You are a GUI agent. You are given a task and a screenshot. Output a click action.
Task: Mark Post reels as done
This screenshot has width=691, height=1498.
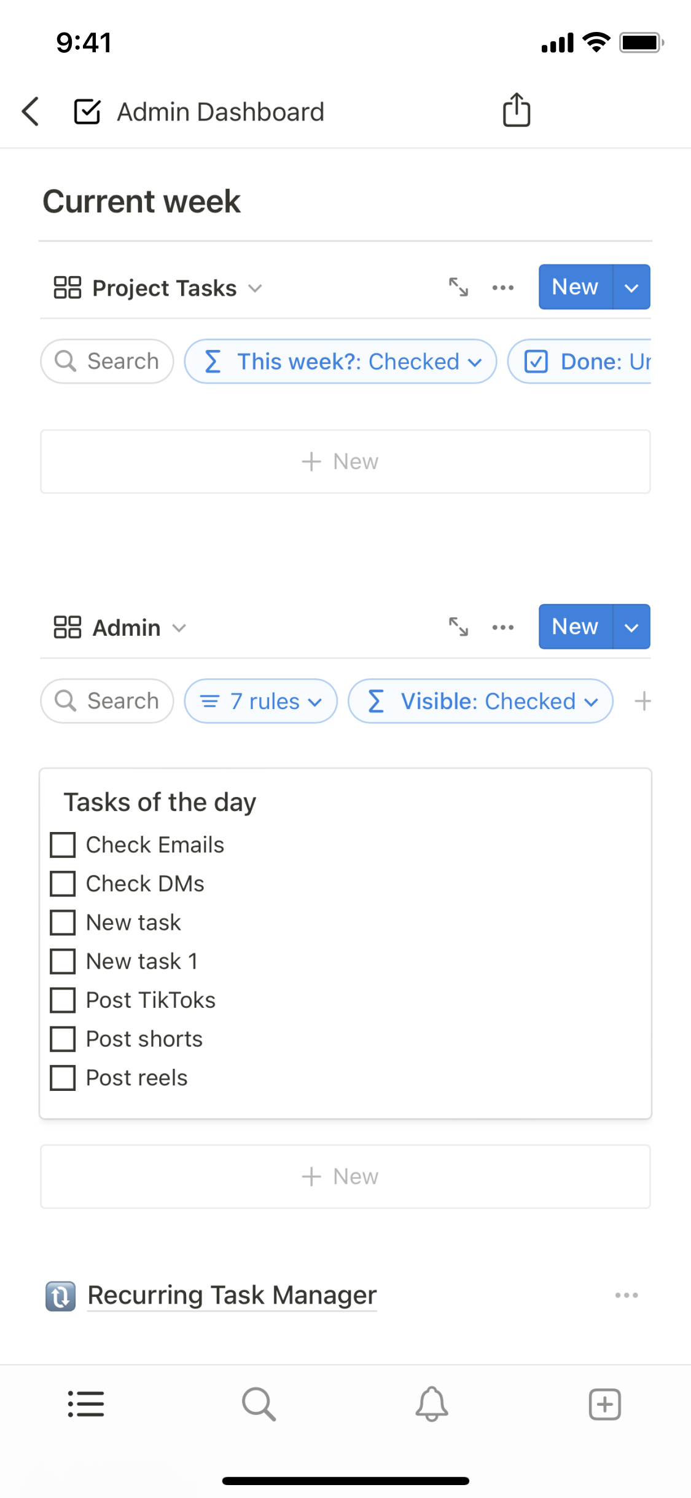63,1077
